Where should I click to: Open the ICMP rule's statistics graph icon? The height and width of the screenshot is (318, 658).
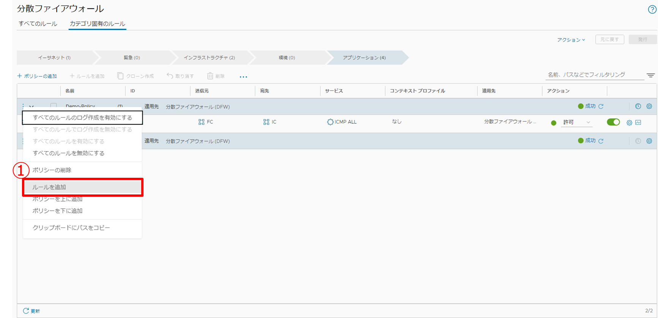(x=638, y=122)
